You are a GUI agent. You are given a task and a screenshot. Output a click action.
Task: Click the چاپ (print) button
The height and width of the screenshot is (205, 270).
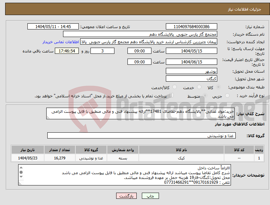[150, 196]
